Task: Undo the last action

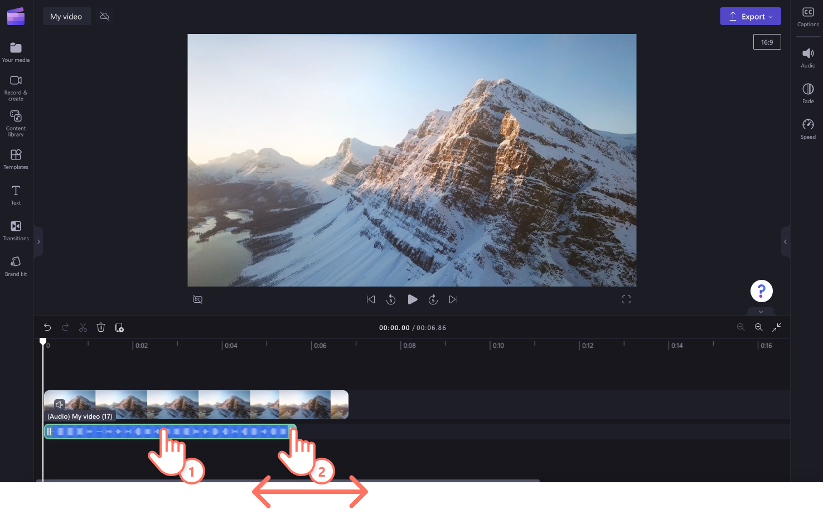Action: coord(47,327)
